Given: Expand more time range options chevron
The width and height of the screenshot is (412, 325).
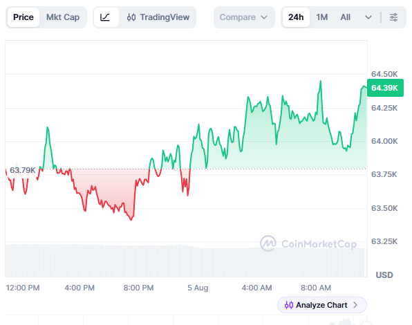Looking at the screenshot, I should 368,17.
